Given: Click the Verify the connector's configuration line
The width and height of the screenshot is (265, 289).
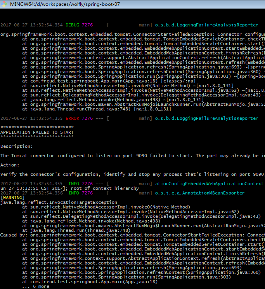Looking at the screenshot, I should click(x=132, y=174).
